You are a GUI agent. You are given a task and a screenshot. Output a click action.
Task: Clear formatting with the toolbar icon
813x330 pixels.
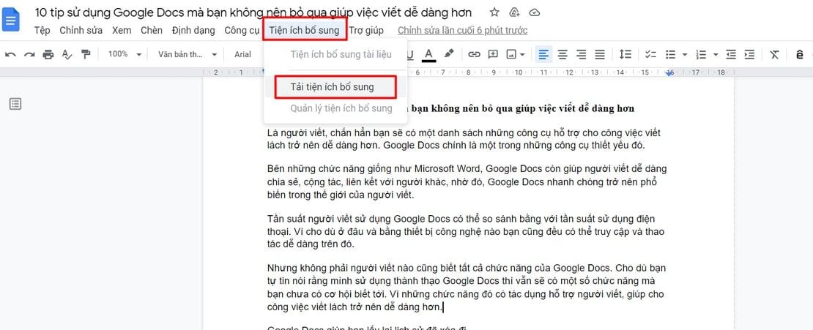pyautogui.click(x=774, y=54)
